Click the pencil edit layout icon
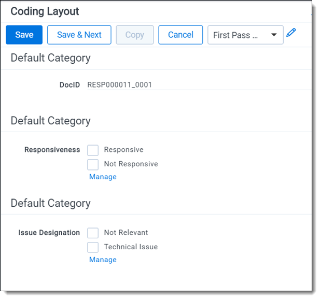Image resolution: width=320 pixels, height=299 pixels. pos(291,33)
